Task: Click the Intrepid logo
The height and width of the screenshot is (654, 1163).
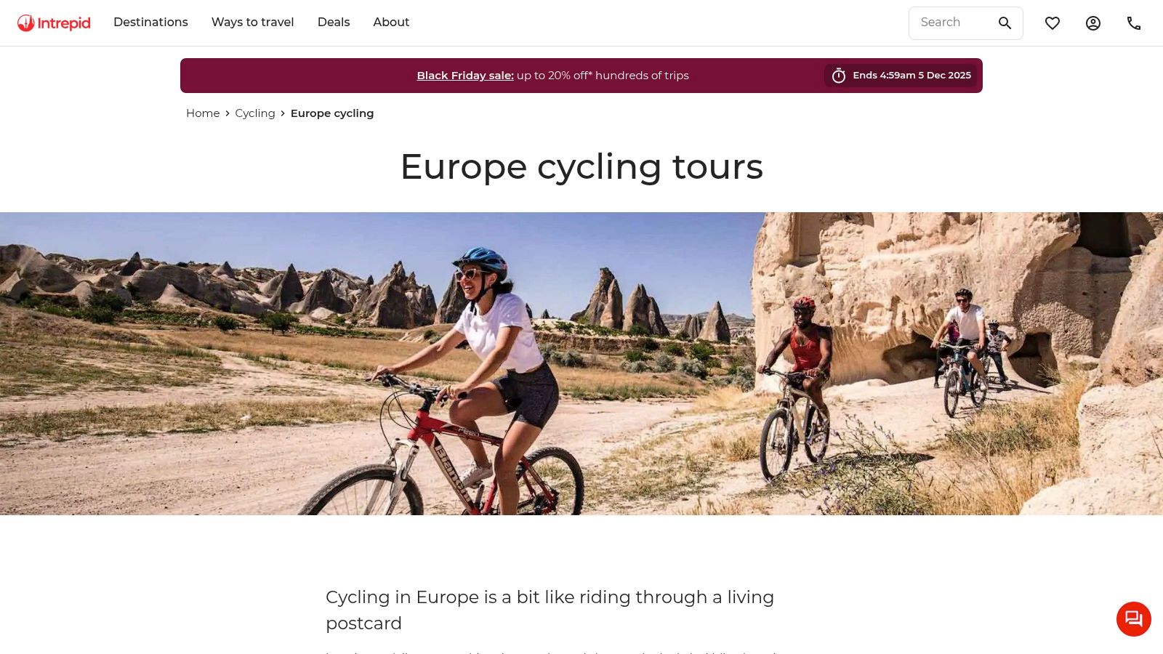Action: click(54, 23)
